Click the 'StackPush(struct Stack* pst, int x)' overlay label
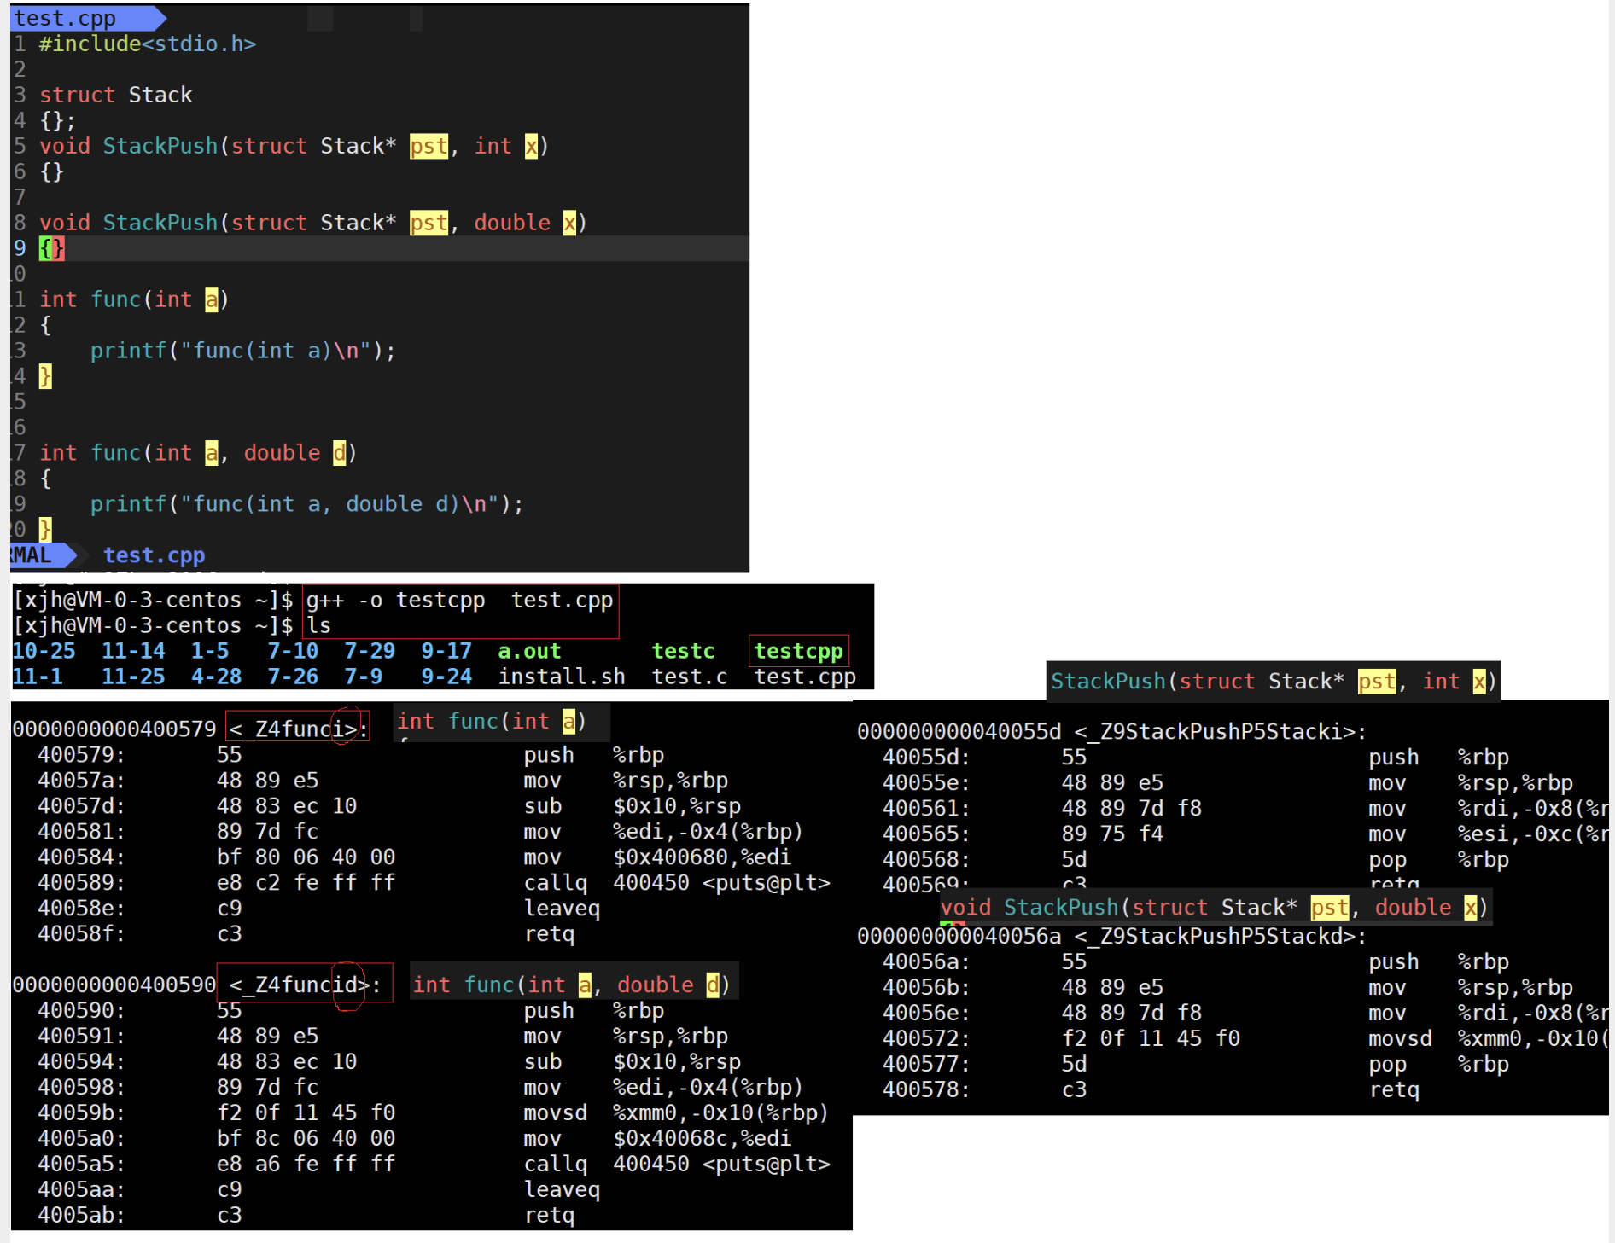This screenshot has height=1243, width=1615. (1273, 681)
